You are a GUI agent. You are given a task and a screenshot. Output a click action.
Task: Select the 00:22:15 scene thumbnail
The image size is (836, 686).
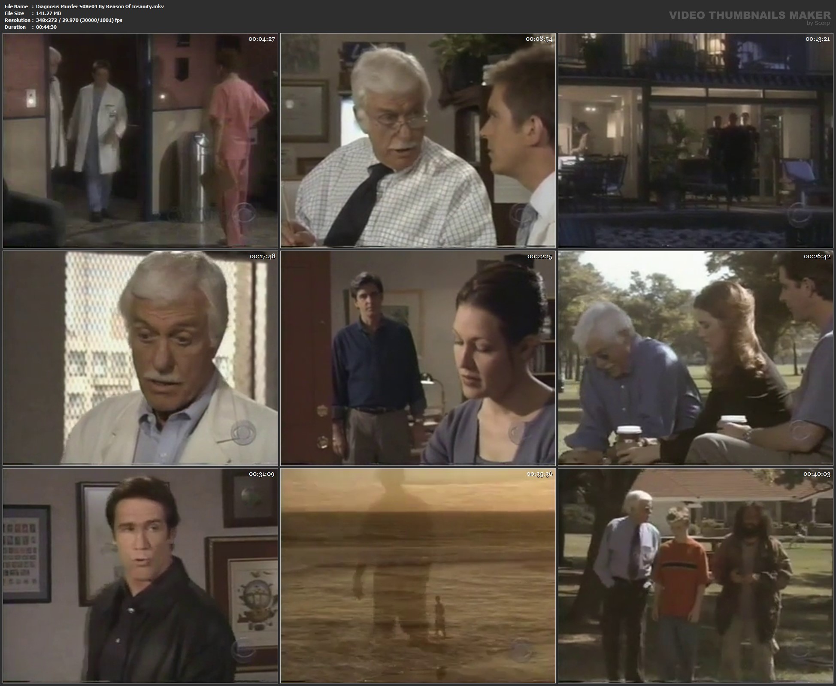418,358
